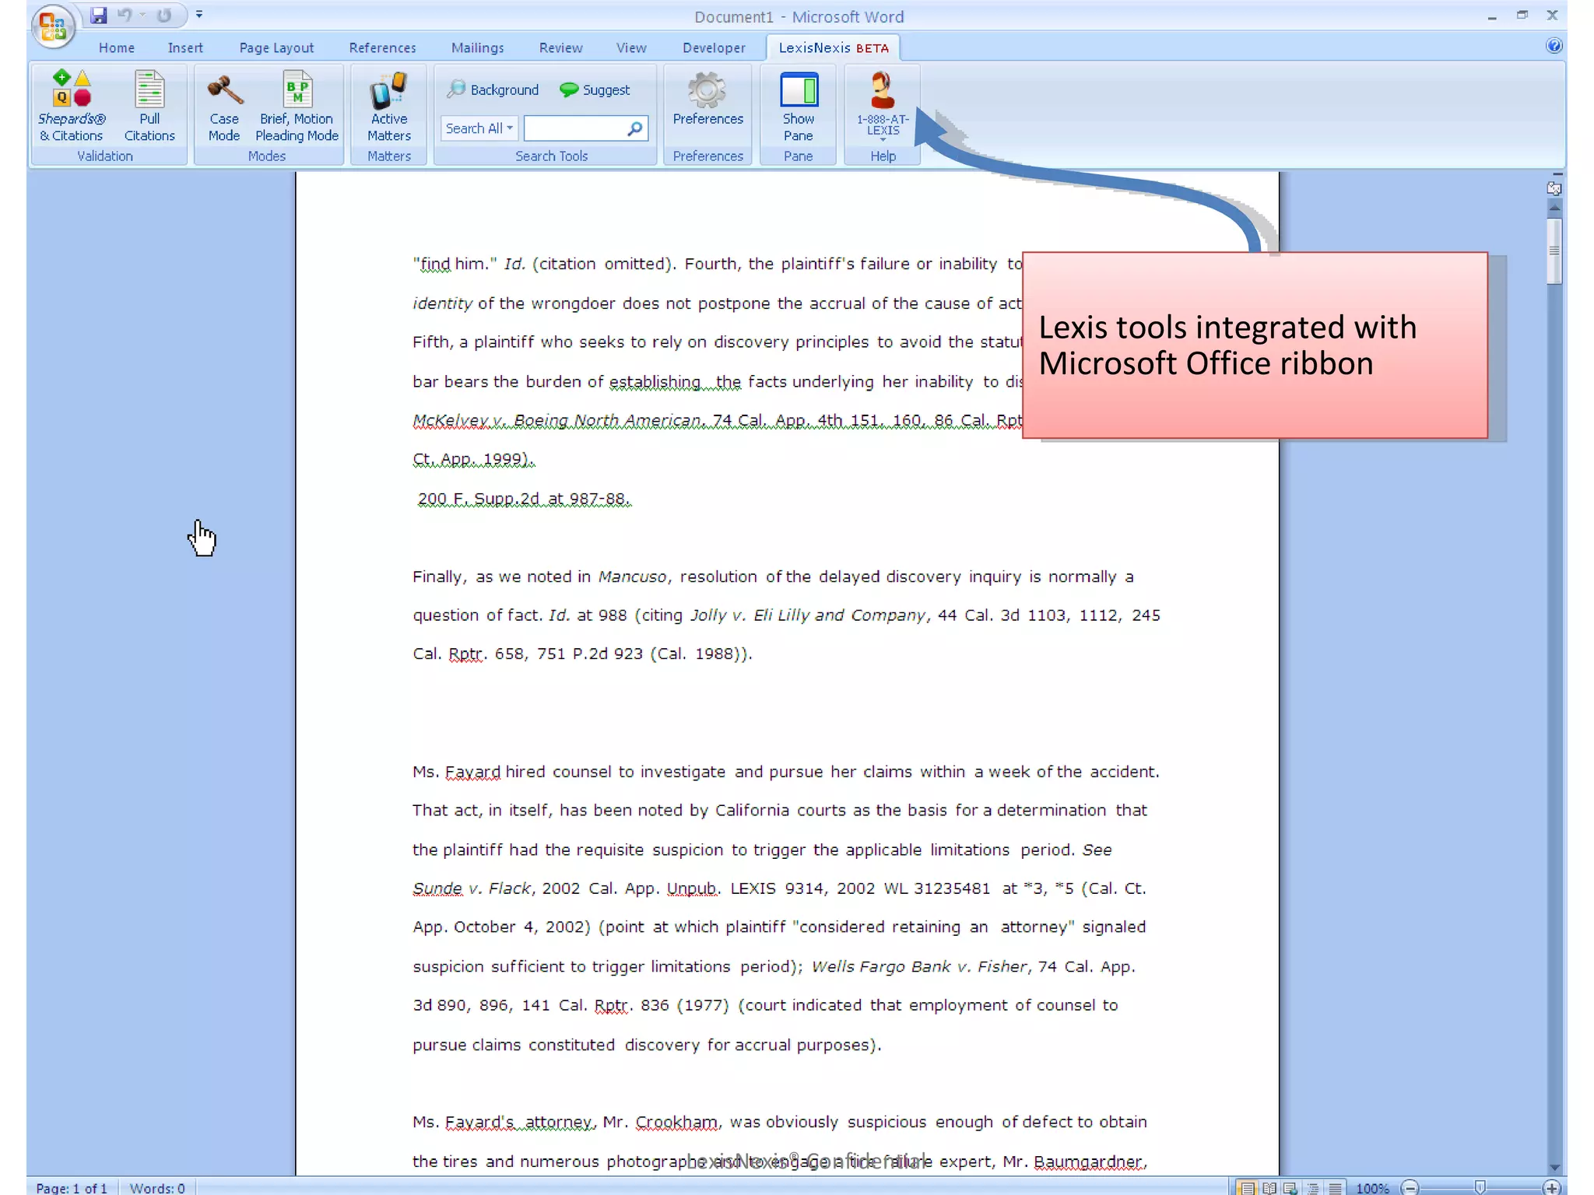This screenshot has height=1195, width=1594.
Task: Click the Suggest button
Action: 595,89
